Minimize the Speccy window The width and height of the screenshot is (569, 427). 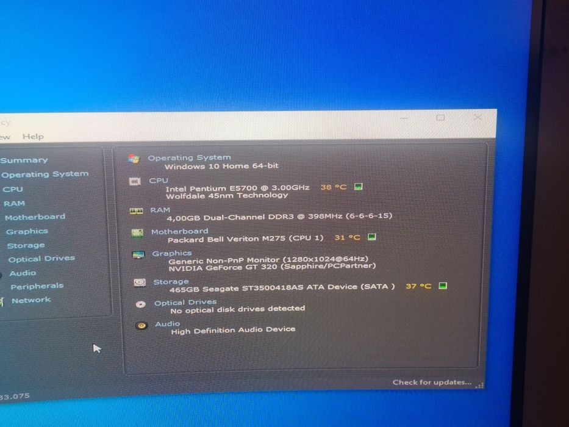click(404, 118)
